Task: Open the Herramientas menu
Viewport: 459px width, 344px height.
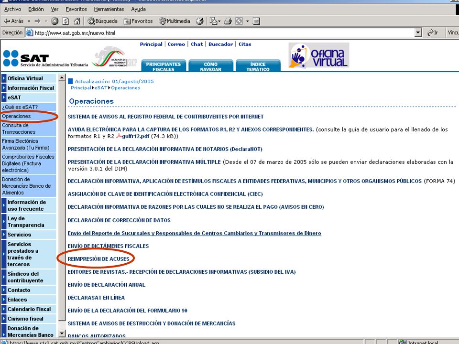Action: (x=109, y=9)
